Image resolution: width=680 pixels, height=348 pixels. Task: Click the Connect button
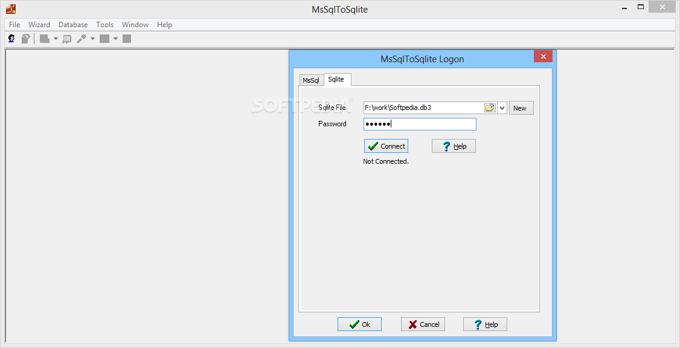tap(386, 146)
